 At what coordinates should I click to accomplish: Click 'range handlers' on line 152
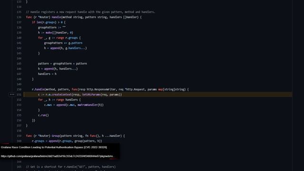coord(67,100)
